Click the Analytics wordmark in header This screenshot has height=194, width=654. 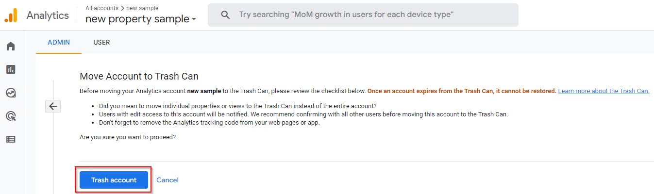coord(48,16)
